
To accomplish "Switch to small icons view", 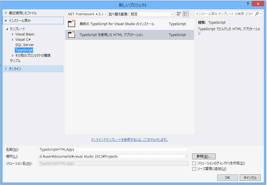I will pyautogui.click(x=179, y=14).
